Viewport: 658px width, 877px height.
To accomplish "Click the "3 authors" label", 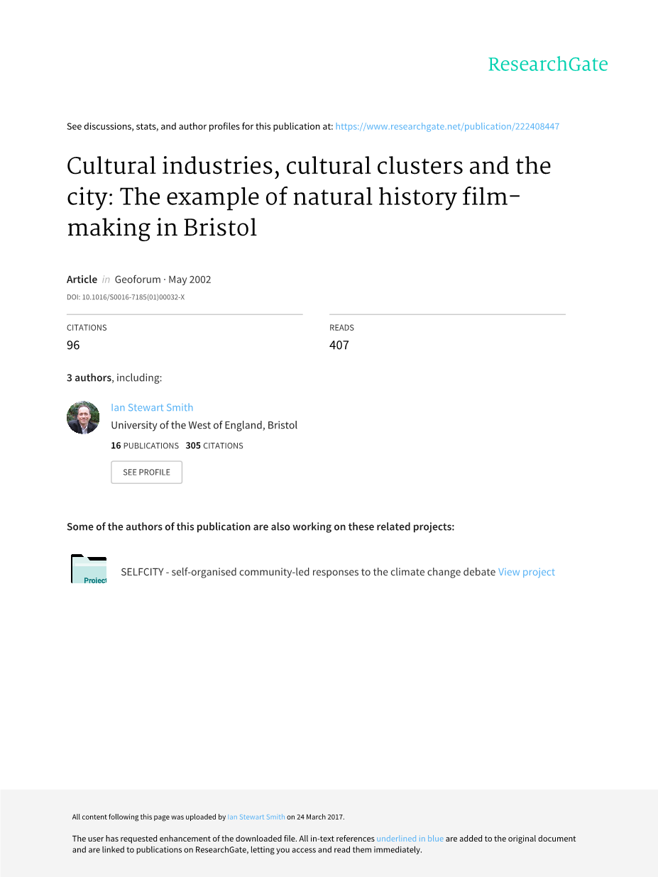I will coord(89,377).
